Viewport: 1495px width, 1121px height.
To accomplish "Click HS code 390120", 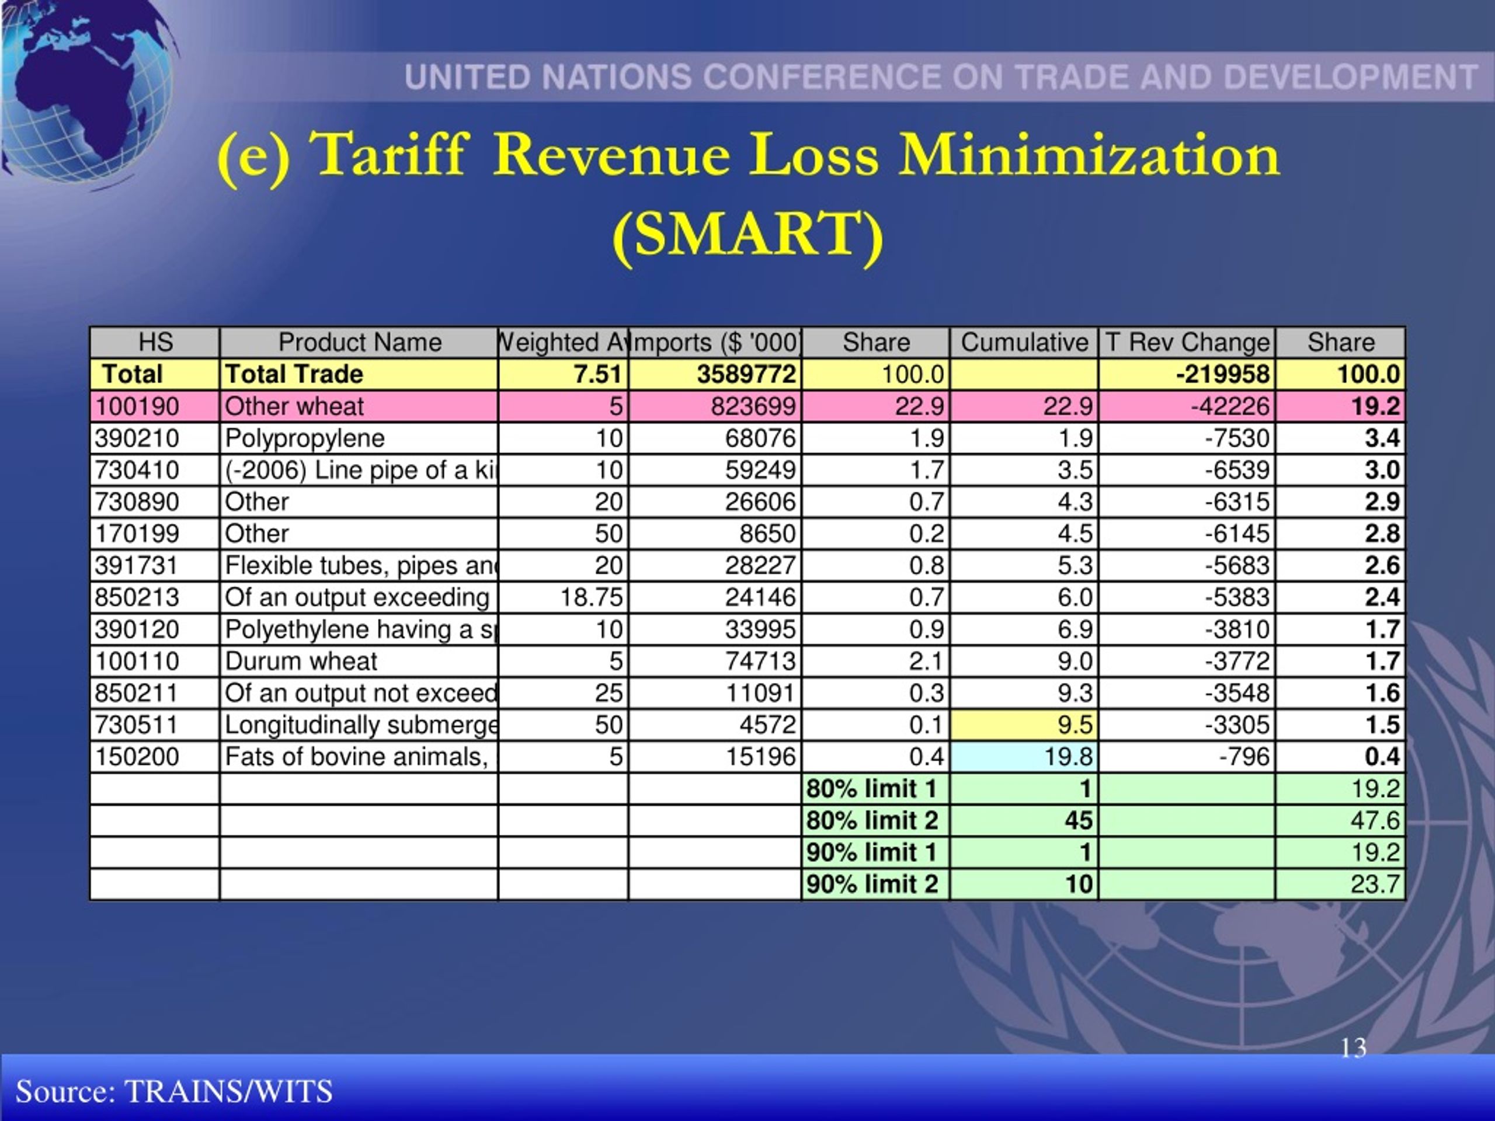I will 155,629.
